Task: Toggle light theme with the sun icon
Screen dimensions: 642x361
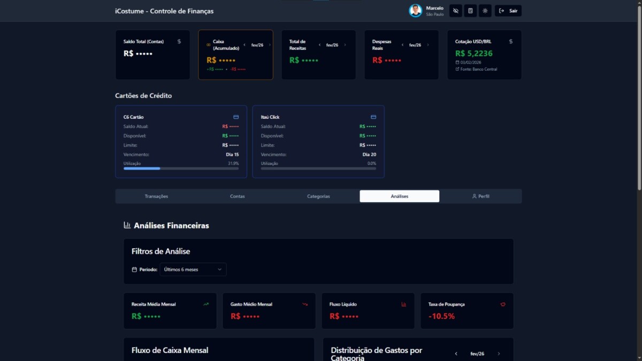Action: click(485, 11)
